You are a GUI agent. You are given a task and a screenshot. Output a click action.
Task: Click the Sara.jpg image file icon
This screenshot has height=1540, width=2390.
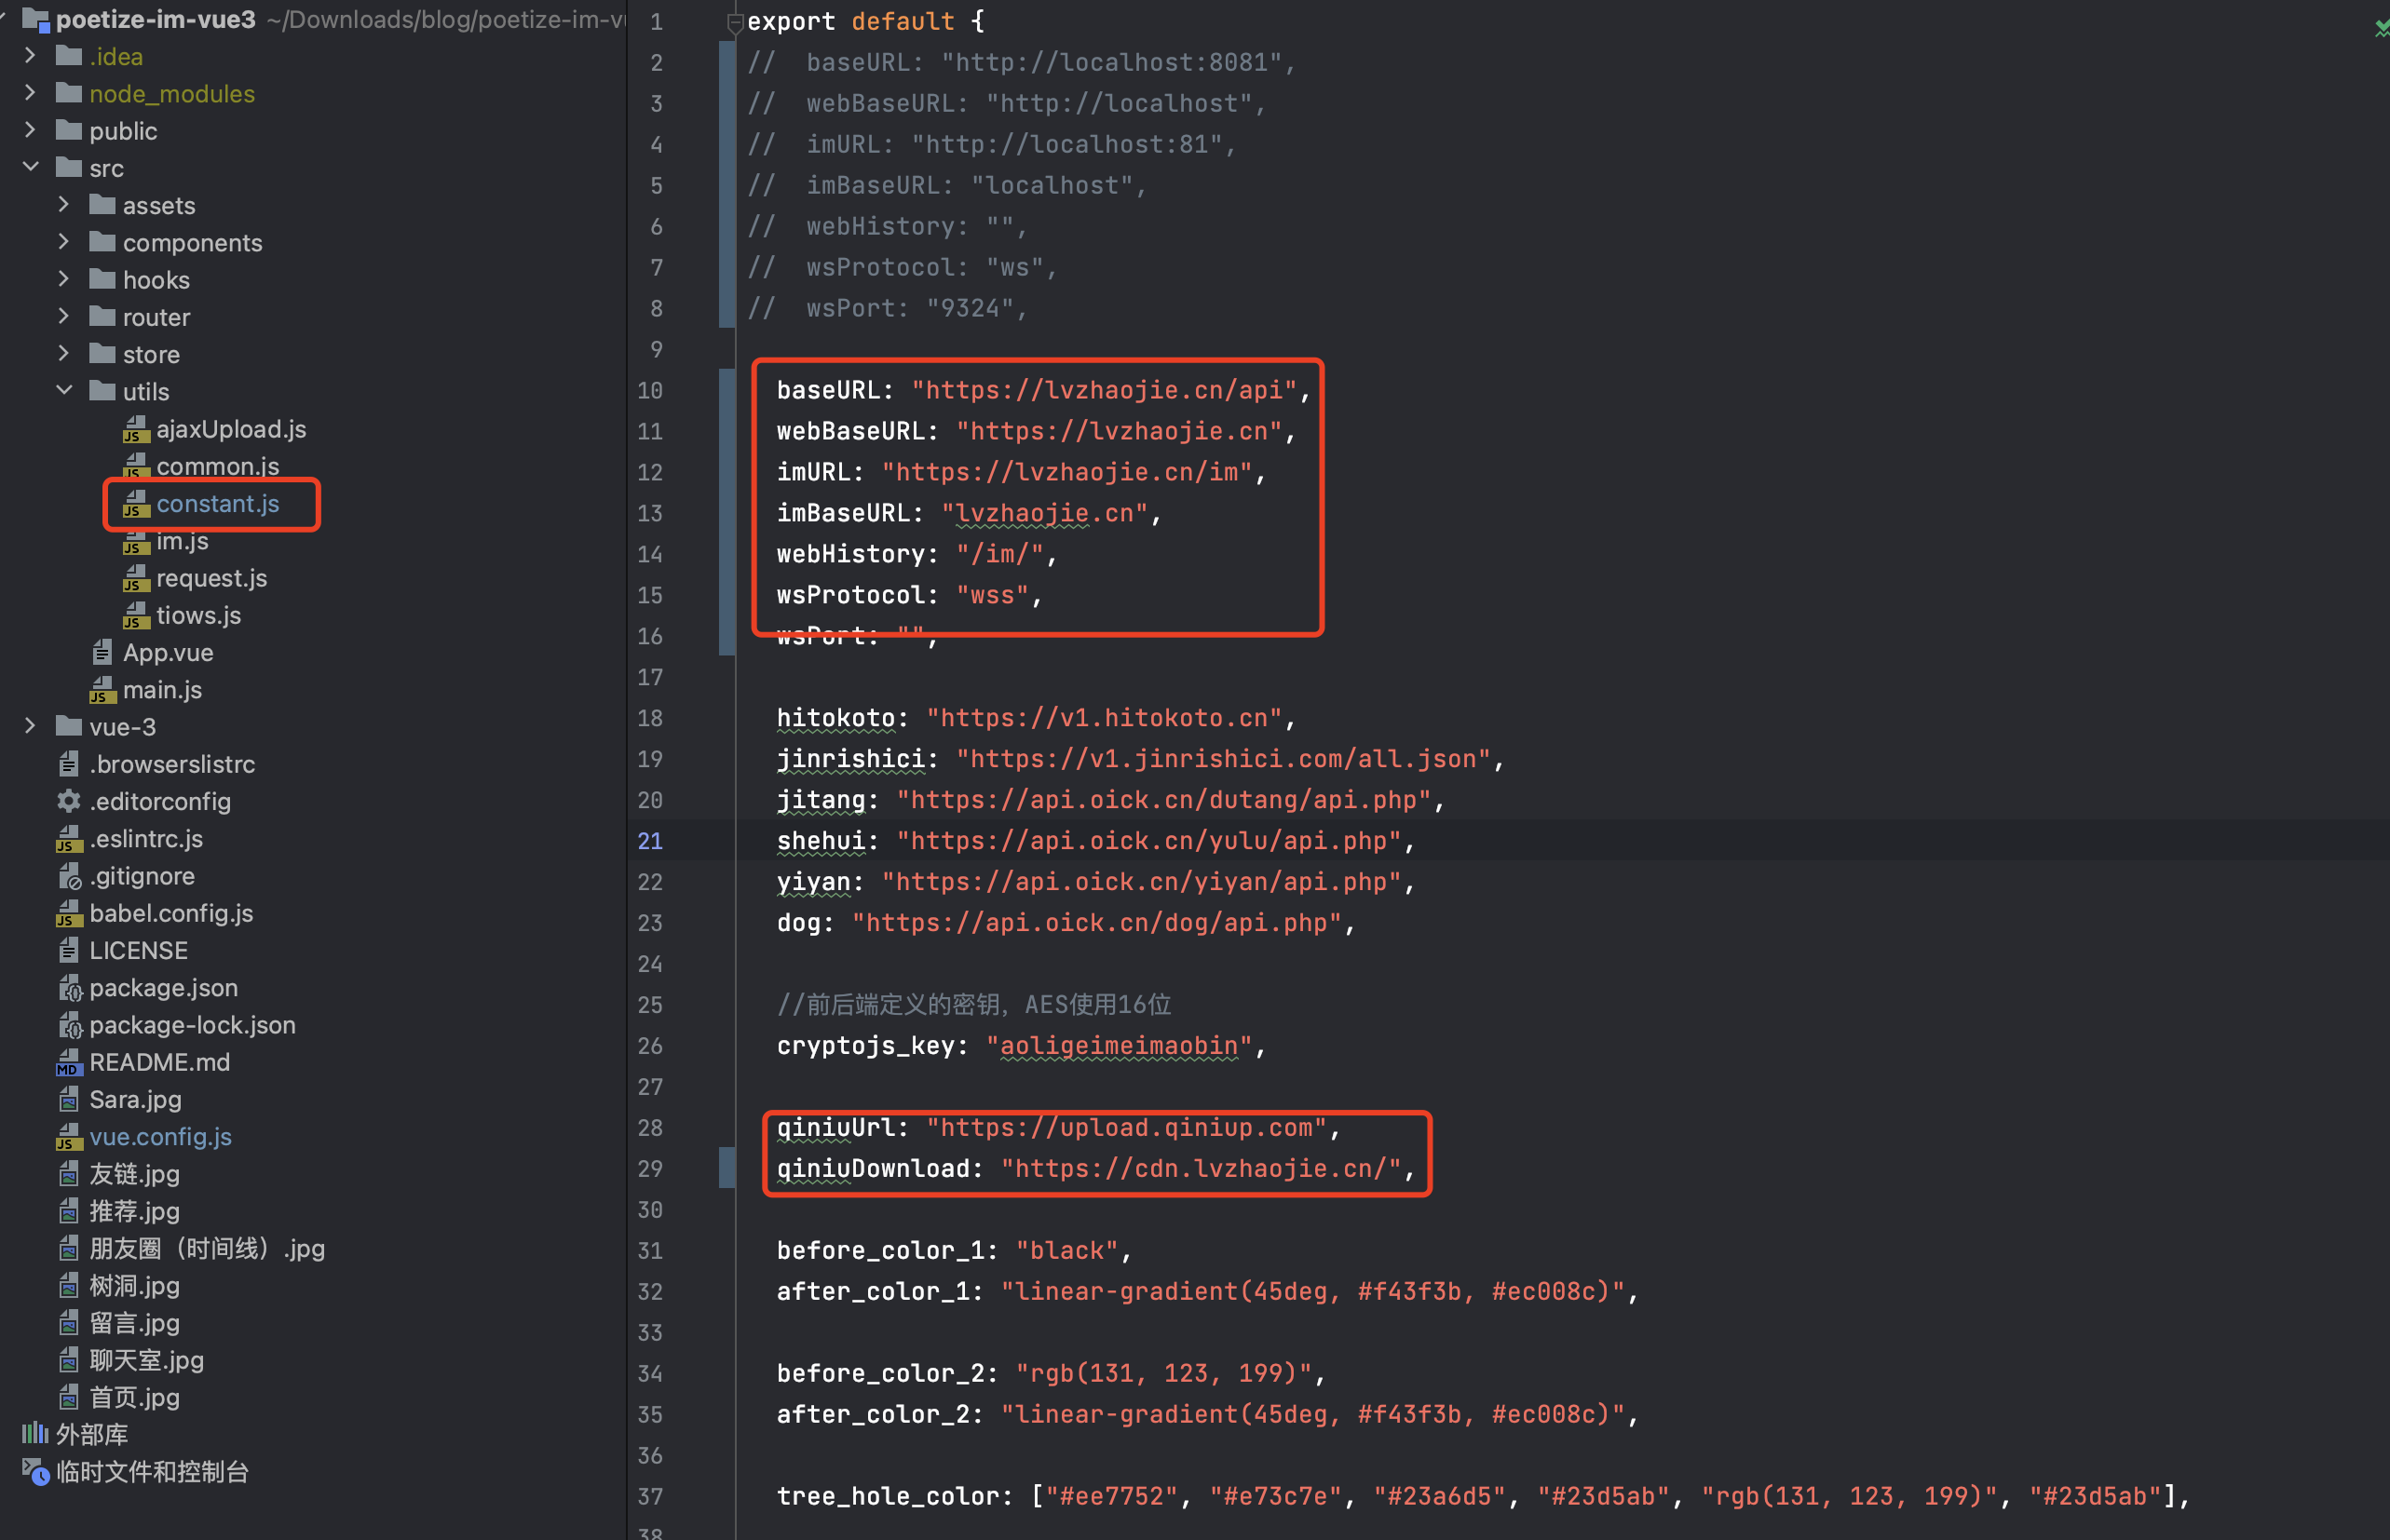[x=68, y=1100]
